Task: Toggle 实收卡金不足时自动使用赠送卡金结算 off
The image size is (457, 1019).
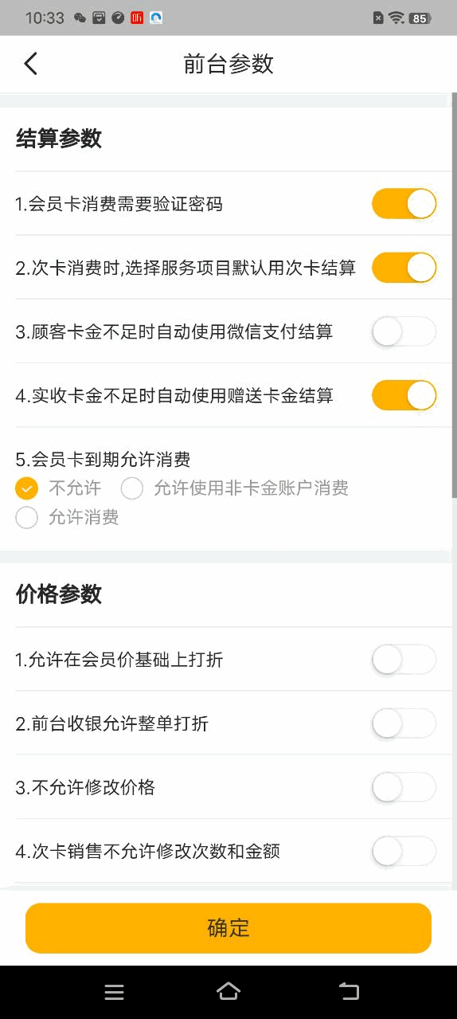Action: tap(404, 395)
